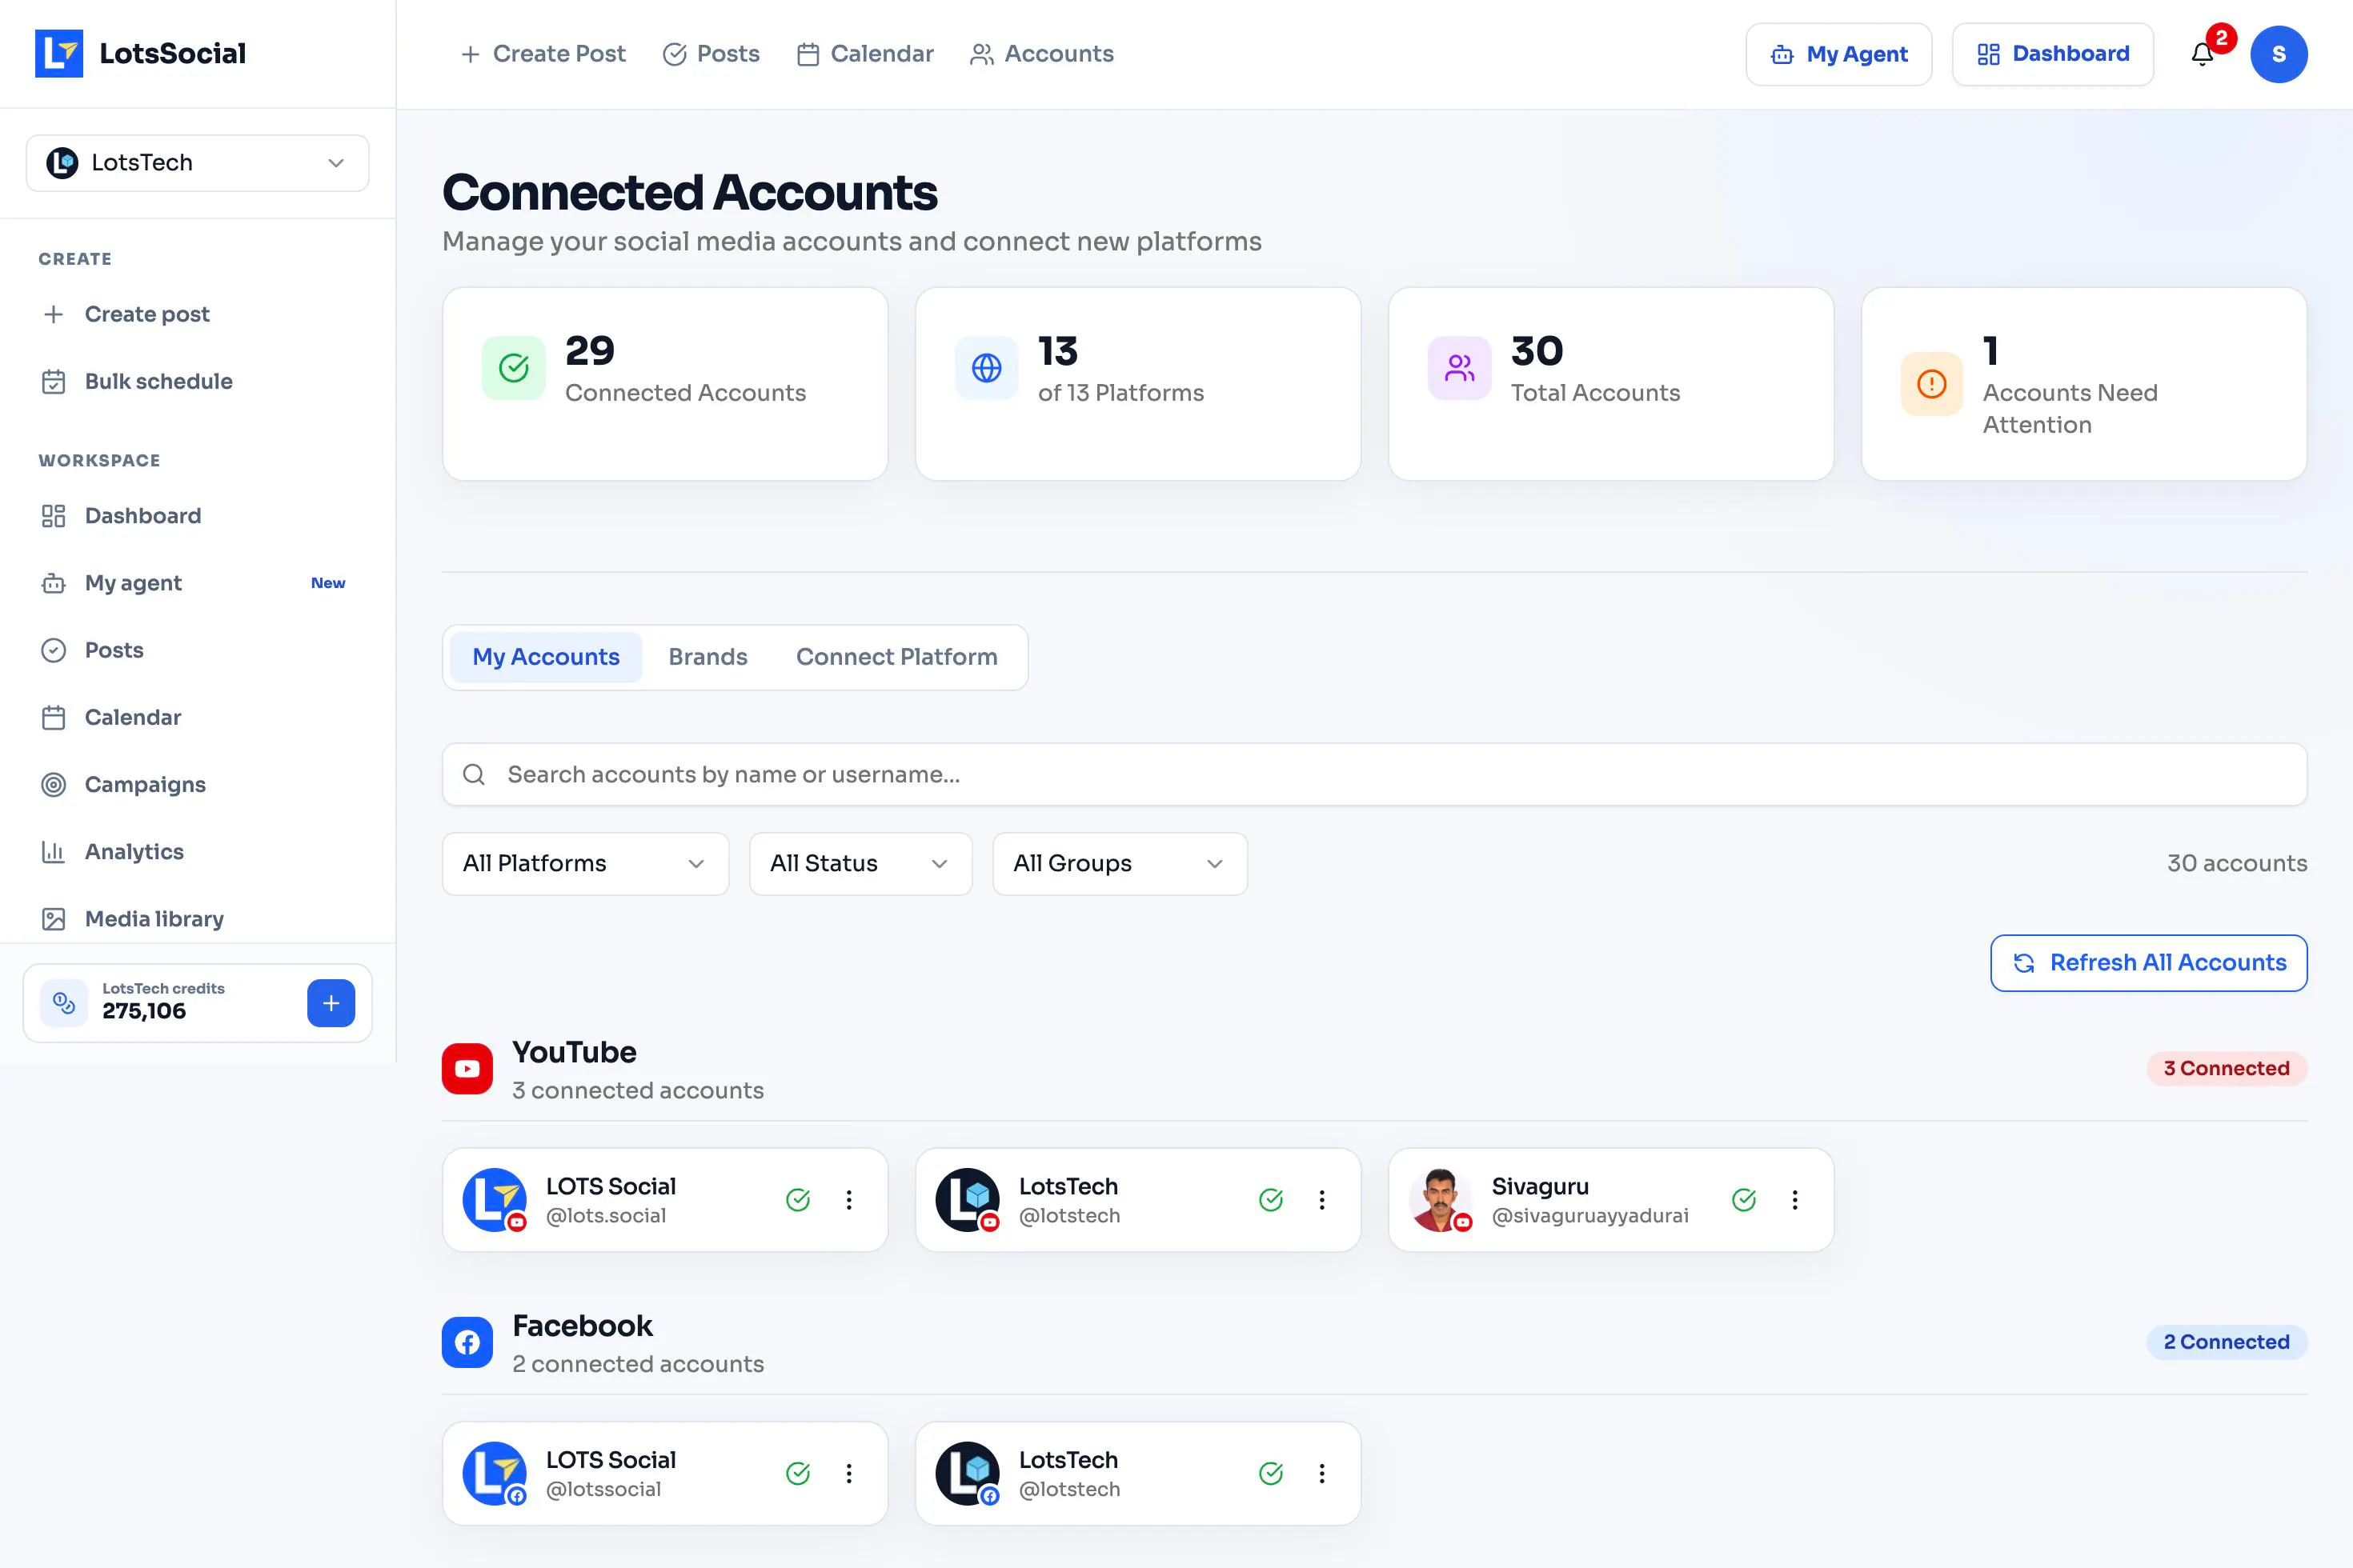
Task: Click status checkmark on Facebook LOTS Social
Action: 797,1473
